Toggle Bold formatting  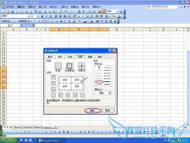(42, 16)
